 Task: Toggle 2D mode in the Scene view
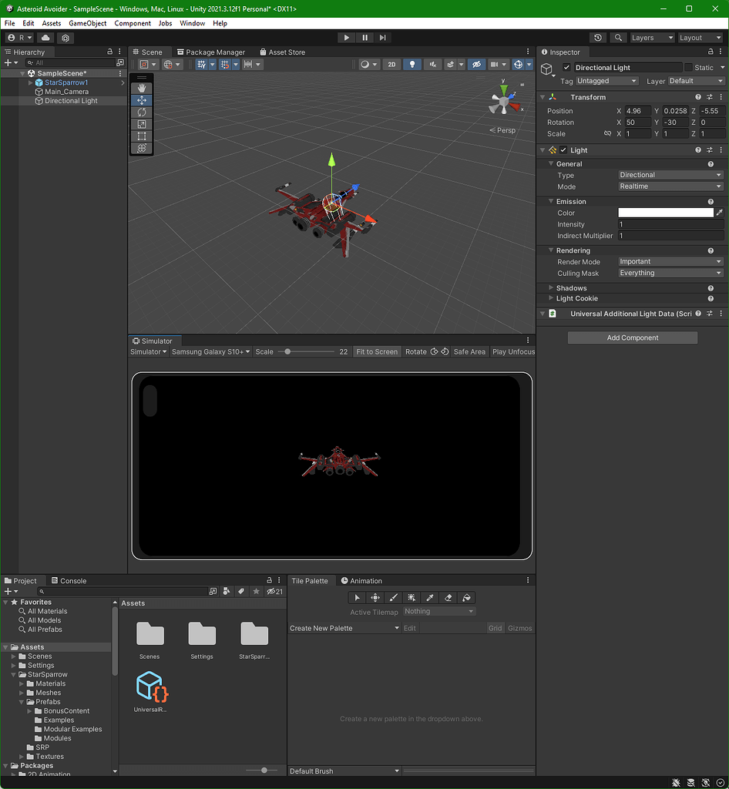coord(391,65)
